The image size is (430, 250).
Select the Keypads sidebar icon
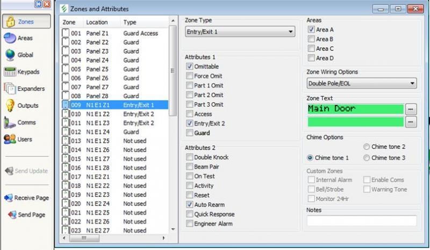pyautogui.click(x=10, y=72)
